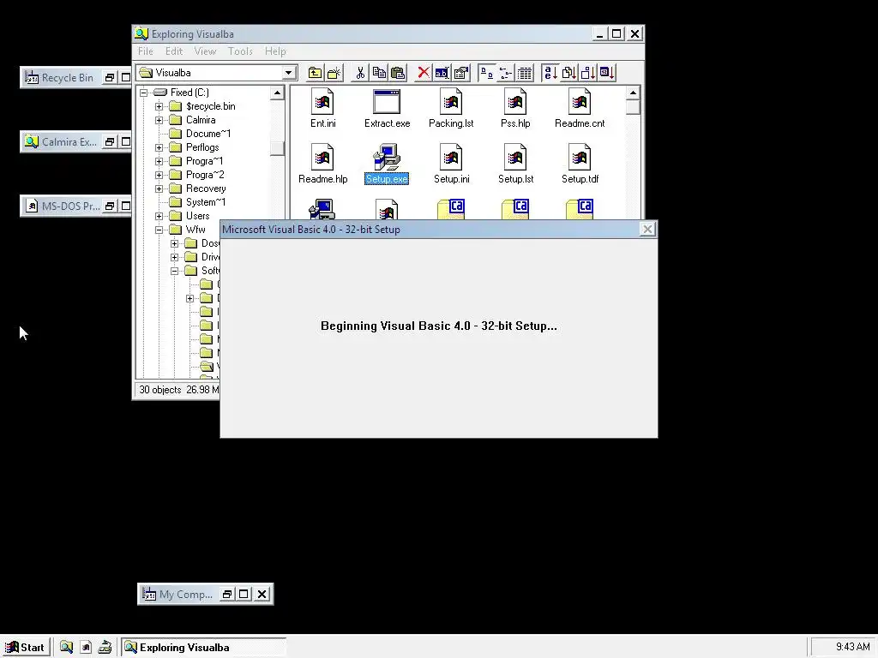Collapse the Fixed (C:) drive node

click(x=144, y=93)
